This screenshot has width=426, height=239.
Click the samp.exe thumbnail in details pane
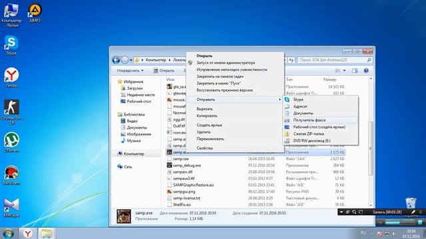click(x=124, y=216)
